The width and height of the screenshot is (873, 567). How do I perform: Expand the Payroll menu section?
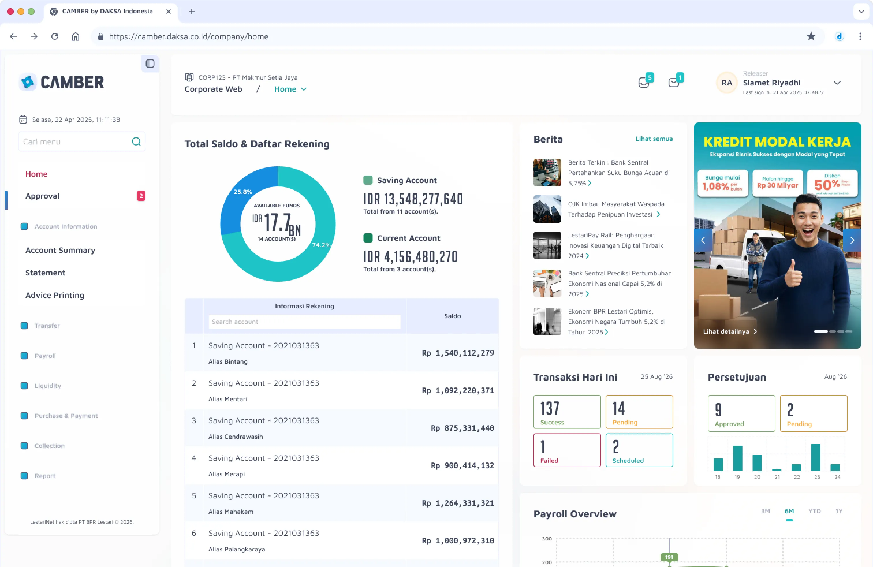pyautogui.click(x=38, y=356)
